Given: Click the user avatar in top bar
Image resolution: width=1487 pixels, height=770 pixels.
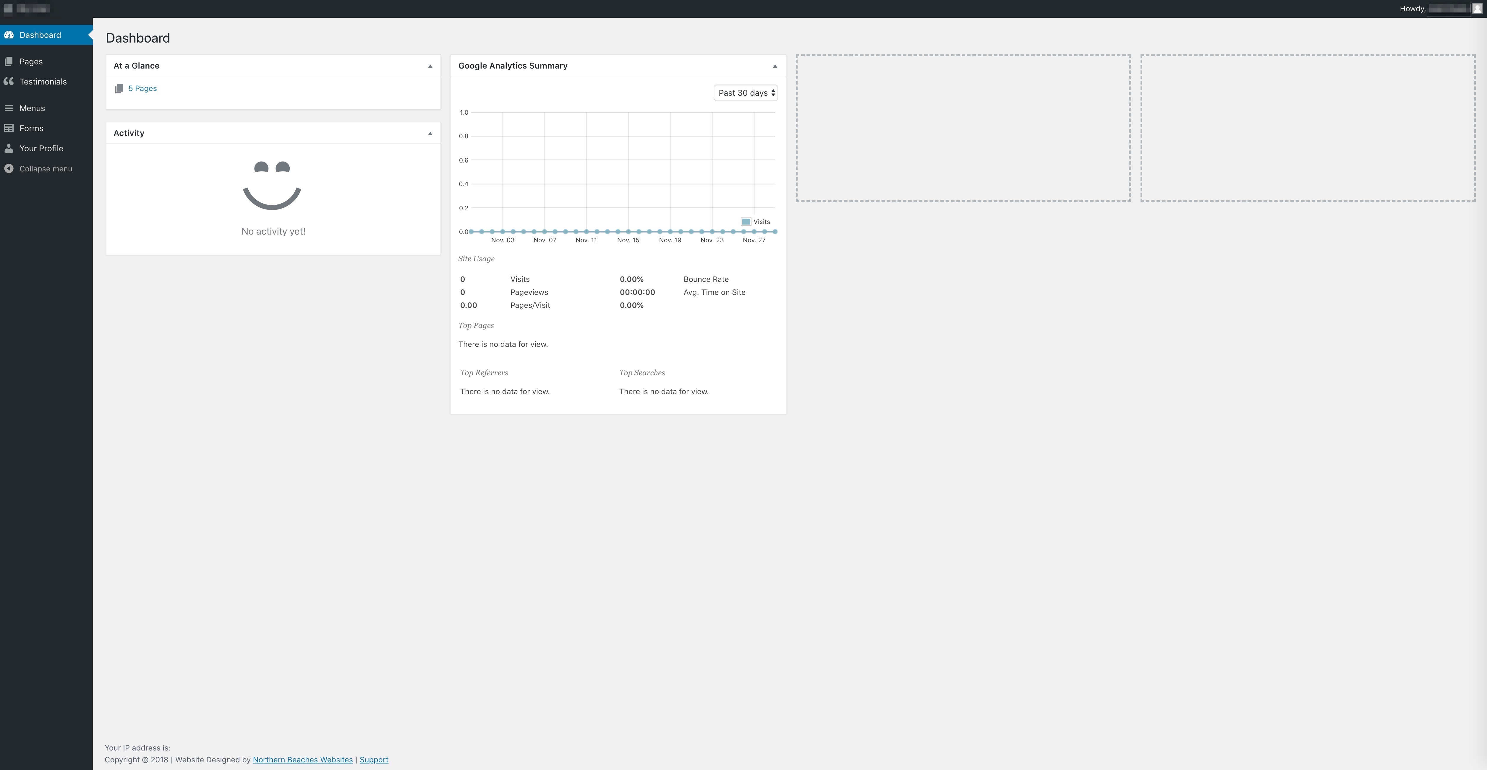Looking at the screenshot, I should tap(1477, 9).
